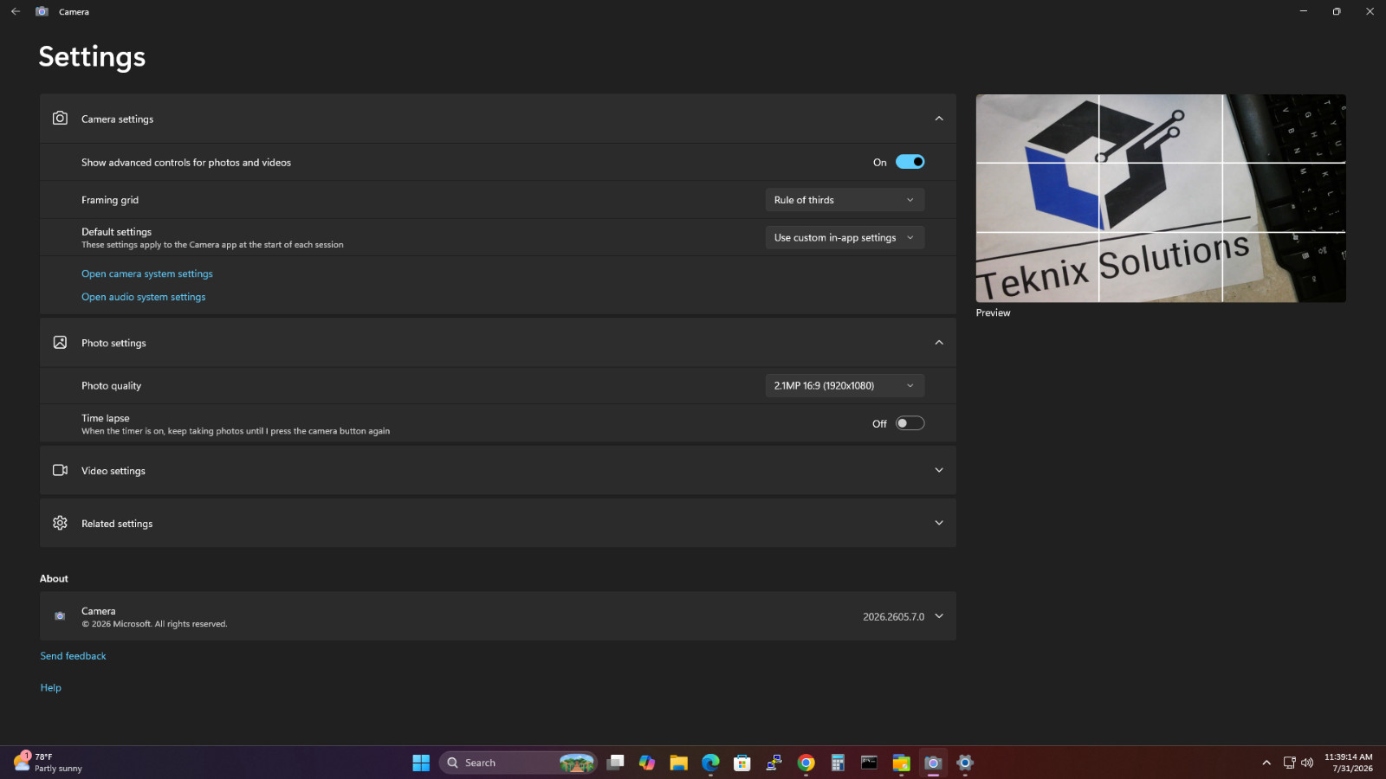1386x779 pixels.
Task: Open Task View from the taskbar
Action: point(615,763)
